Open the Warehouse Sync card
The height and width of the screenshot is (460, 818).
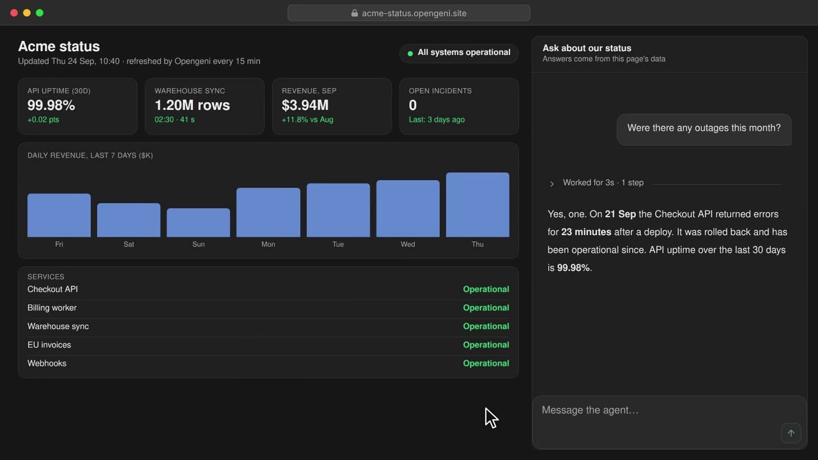[x=204, y=106]
